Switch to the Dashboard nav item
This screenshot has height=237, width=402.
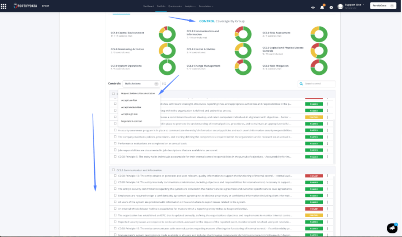[x=149, y=6]
